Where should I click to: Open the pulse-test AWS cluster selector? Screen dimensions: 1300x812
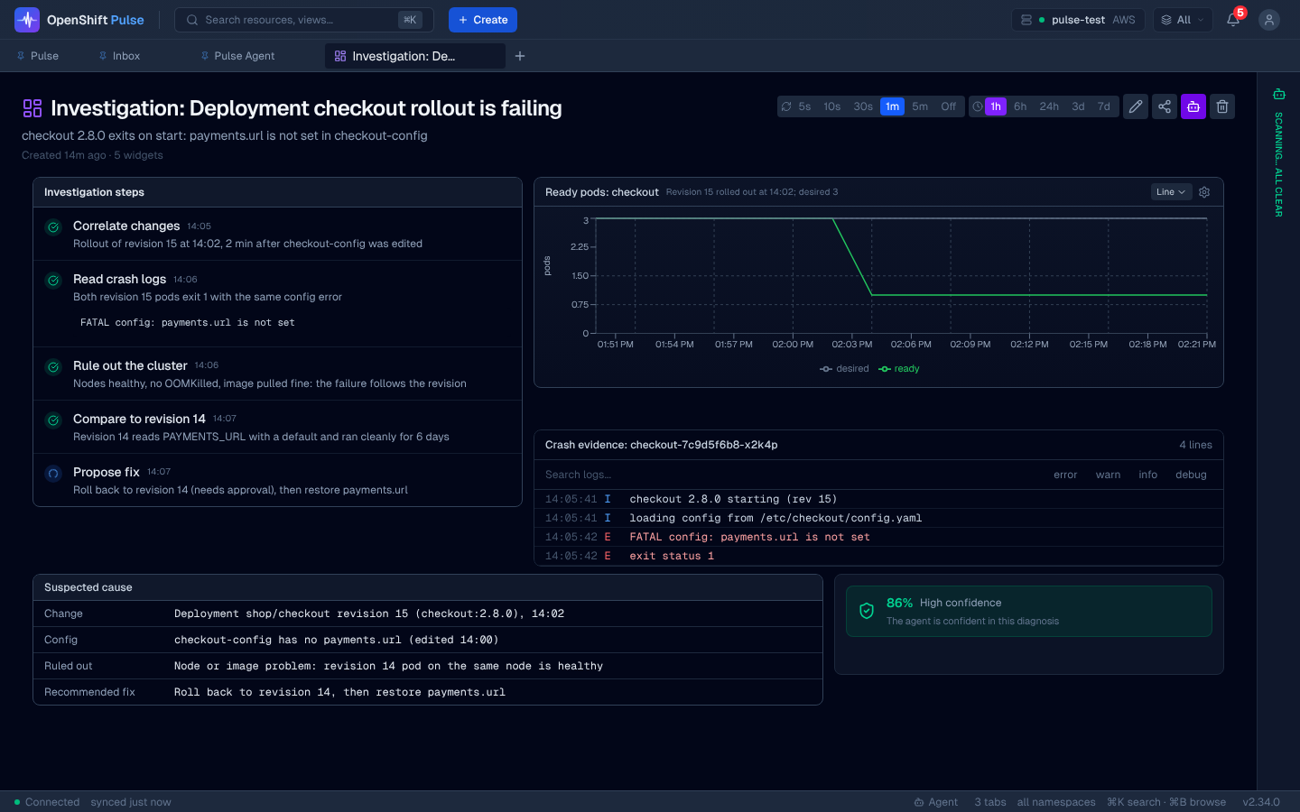click(1078, 20)
